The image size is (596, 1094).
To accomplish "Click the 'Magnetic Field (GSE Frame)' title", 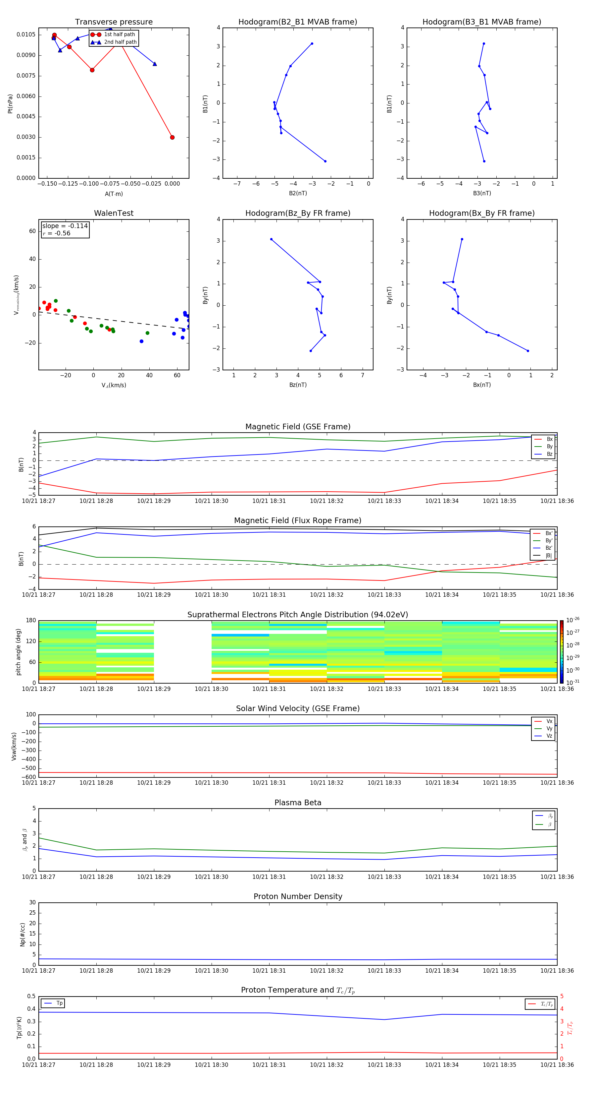I will coord(298,427).
